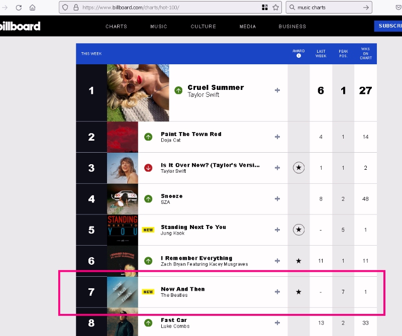
Task: Click NEW badge for Now And Then
Action: pyautogui.click(x=148, y=292)
